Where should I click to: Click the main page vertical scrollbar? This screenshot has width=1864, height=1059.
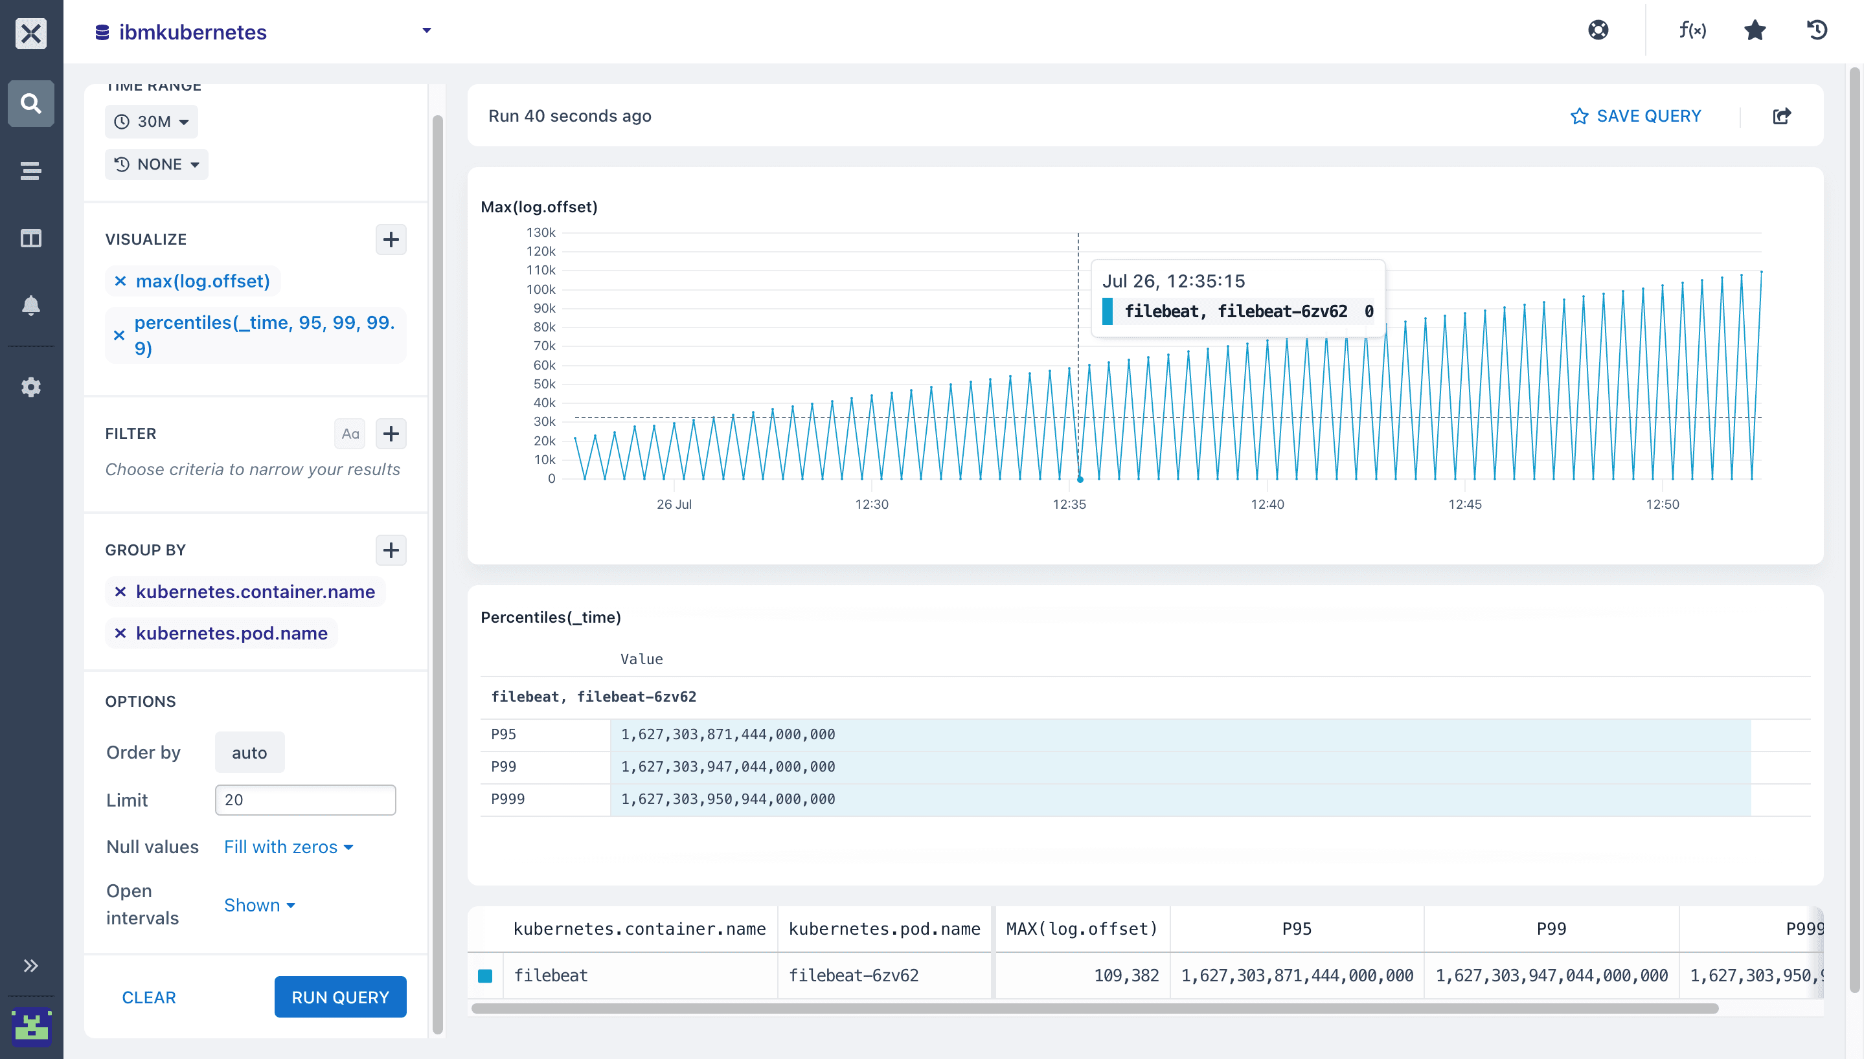1854,529
